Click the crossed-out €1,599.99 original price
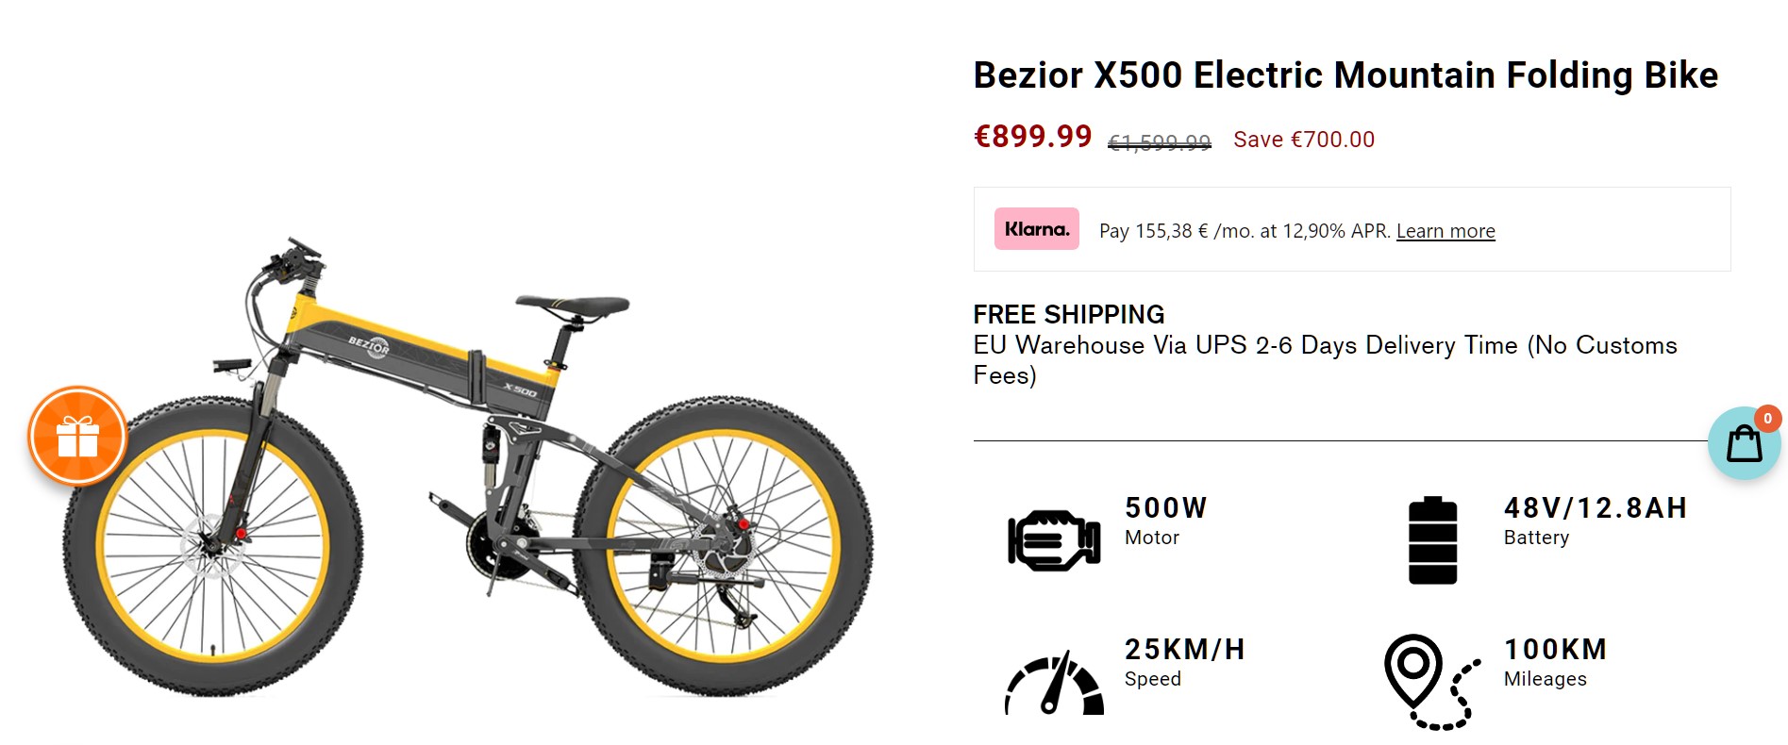 point(1160,141)
